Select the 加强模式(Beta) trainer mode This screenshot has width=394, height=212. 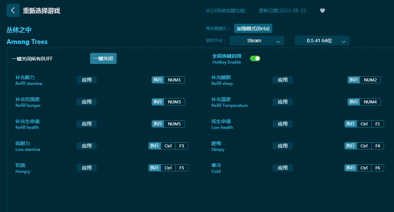click(253, 29)
